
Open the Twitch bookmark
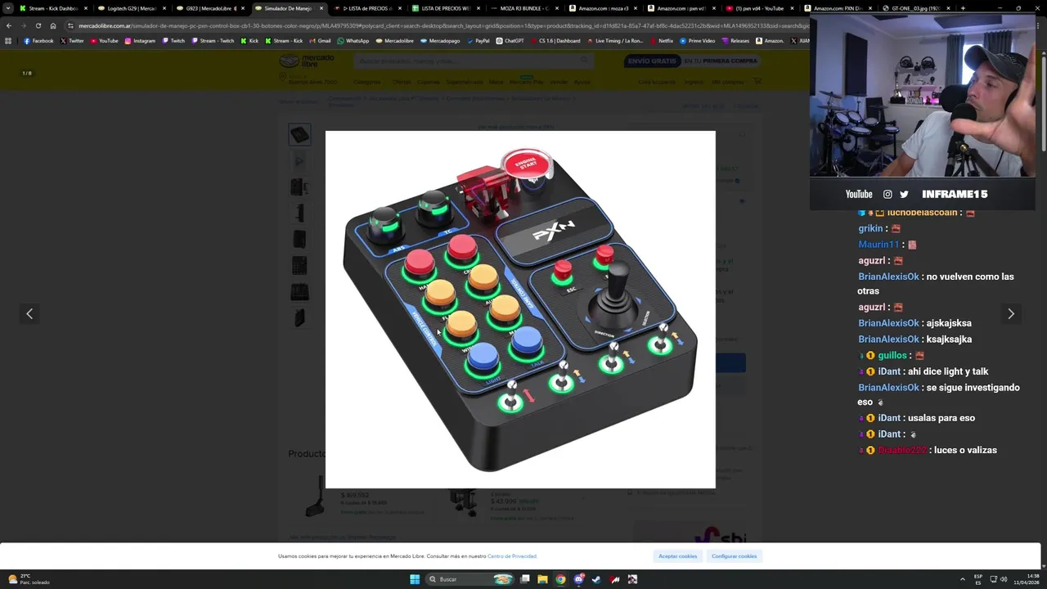[x=173, y=41]
